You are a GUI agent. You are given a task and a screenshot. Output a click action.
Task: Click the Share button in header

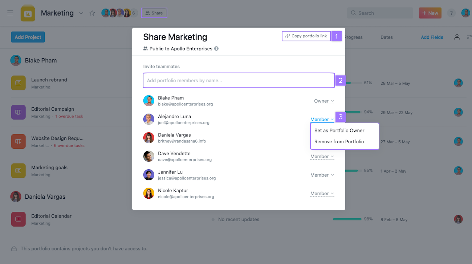tap(154, 13)
